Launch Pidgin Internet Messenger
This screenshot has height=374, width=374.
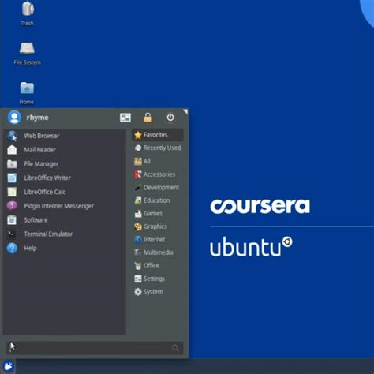(x=65, y=206)
